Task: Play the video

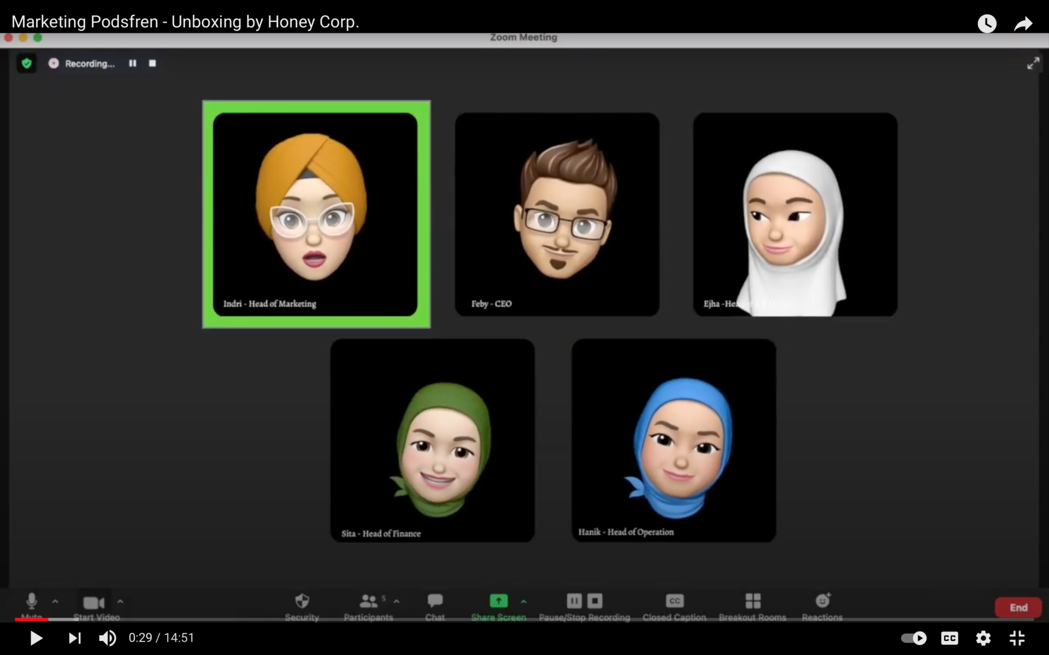Action: tap(36, 638)
